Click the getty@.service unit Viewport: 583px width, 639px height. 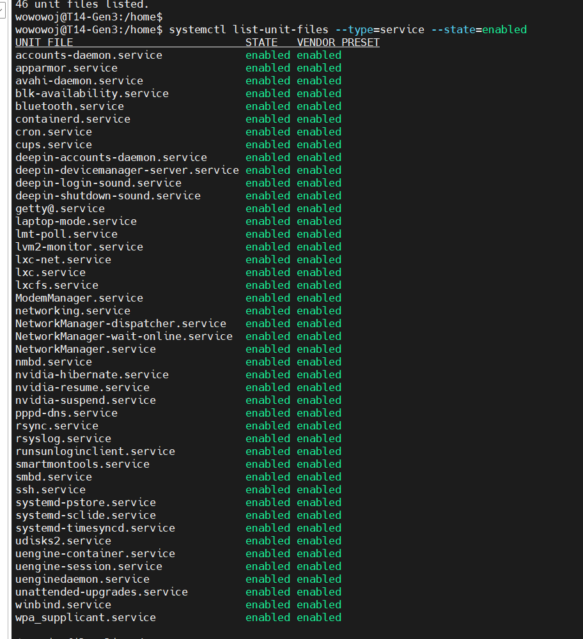tap(60, 209)
